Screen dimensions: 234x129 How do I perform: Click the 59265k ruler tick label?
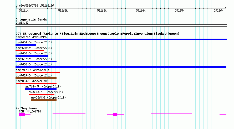[180, 11]
